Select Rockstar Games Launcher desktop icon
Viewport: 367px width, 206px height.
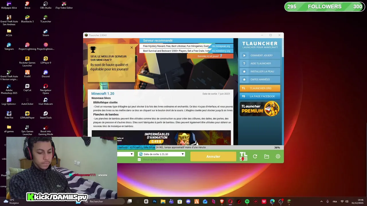pyautogui.click(x=27, y=61)
